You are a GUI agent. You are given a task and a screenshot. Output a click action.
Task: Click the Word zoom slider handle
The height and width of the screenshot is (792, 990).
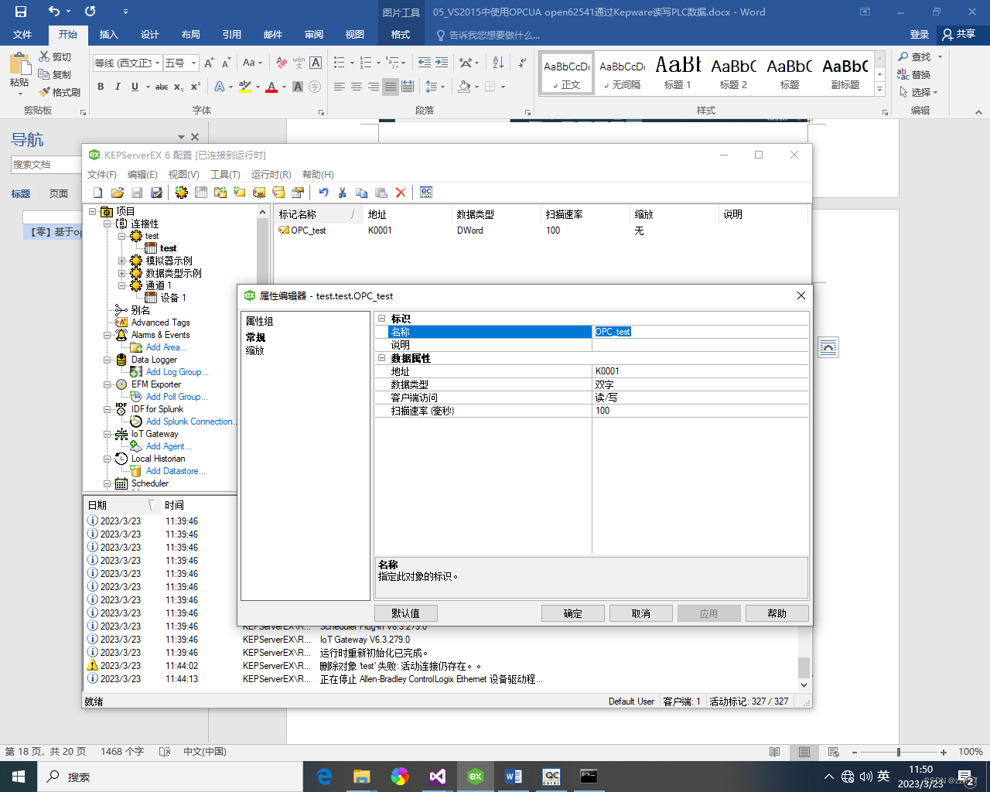[898, 752]
